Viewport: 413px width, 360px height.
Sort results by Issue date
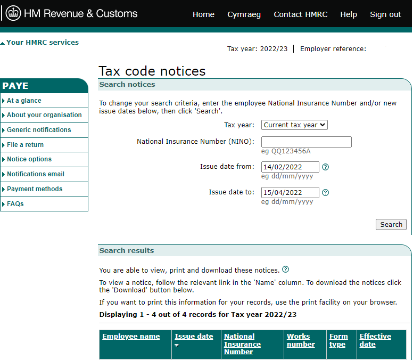tap(194, 337)
